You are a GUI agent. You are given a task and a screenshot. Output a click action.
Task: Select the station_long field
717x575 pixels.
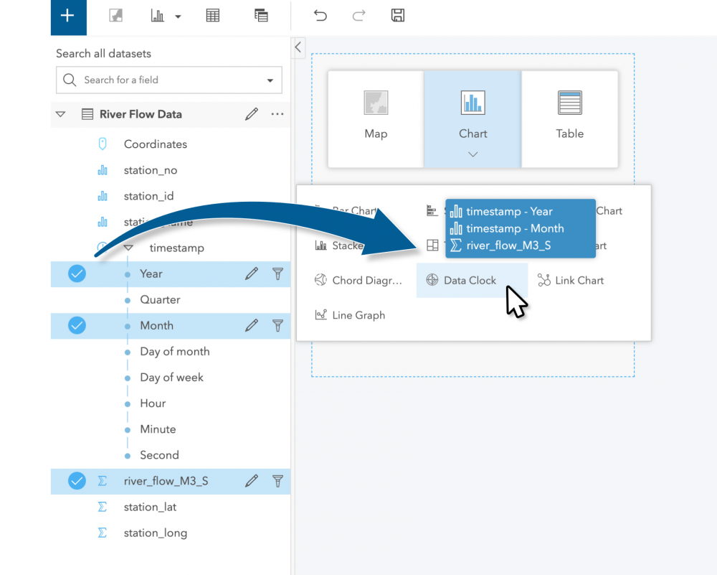pyautogui.click(x=156, y=533)
